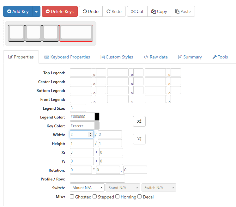The image size is (236, 207).
Task: Click the Paste button
Action: [183, 11]
